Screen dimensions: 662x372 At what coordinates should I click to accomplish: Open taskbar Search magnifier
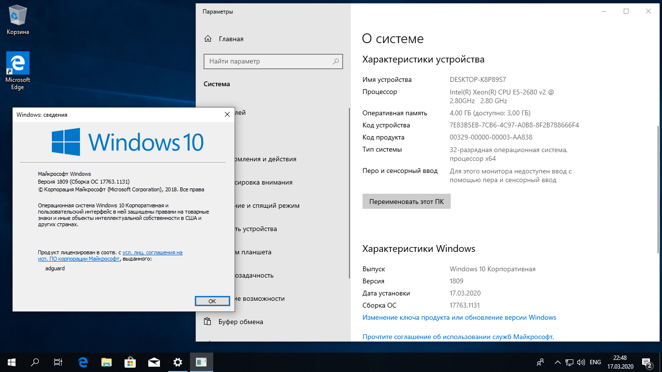[x=35, y=362]
